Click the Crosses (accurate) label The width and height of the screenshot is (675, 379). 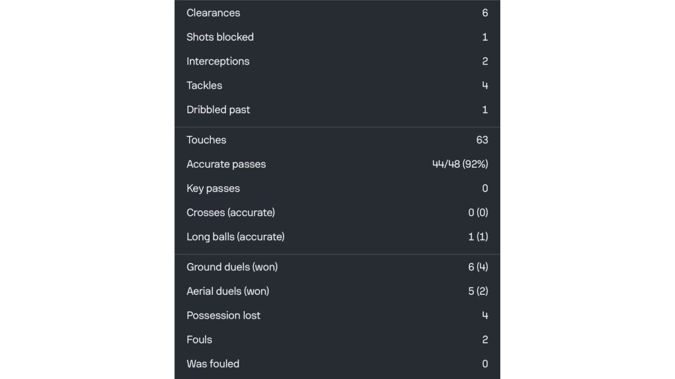pos(231,213)
